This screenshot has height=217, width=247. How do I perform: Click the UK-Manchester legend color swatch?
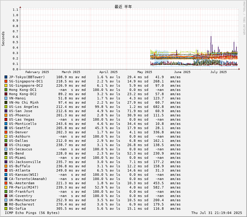(x=6, y=200)
